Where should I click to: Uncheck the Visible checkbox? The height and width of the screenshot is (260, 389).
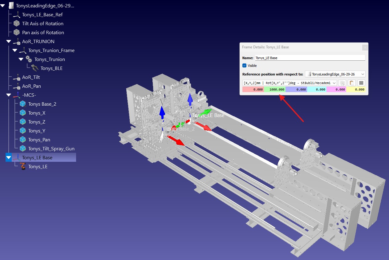(x=245, y=66)
